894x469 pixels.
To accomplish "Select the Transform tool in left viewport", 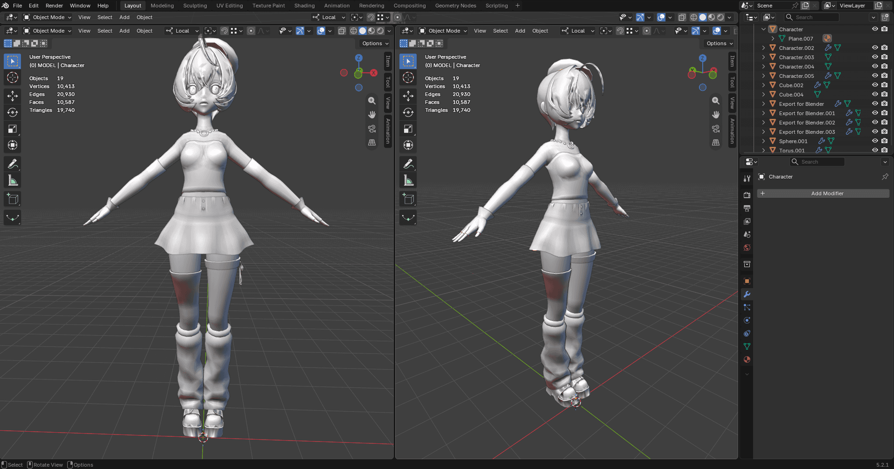I will click(13, 145).
